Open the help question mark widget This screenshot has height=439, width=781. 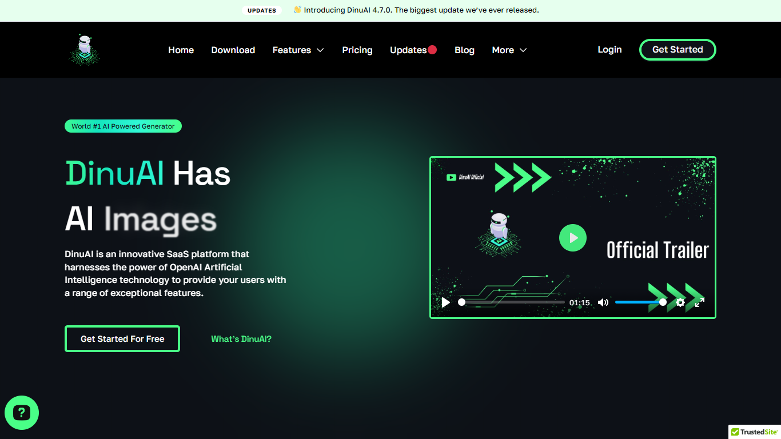click(x=22, y=413)
